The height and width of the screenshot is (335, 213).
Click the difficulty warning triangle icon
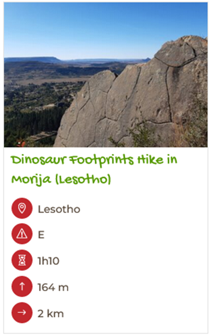coord(22,234)
